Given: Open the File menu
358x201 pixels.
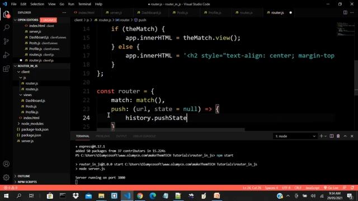Looking at the screenshot, I should (13, 4).
